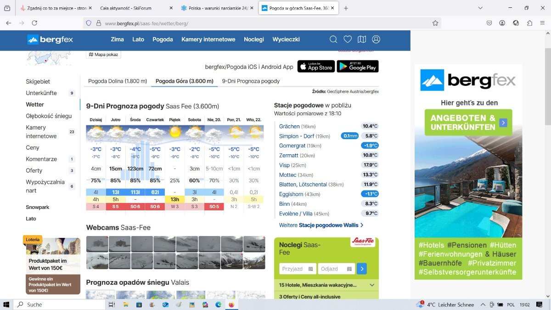Expand the "15 Hotele, Mieszkania wakacyjne" section
The height and width of the screenshot is (310, 551).
coord(371,285)
